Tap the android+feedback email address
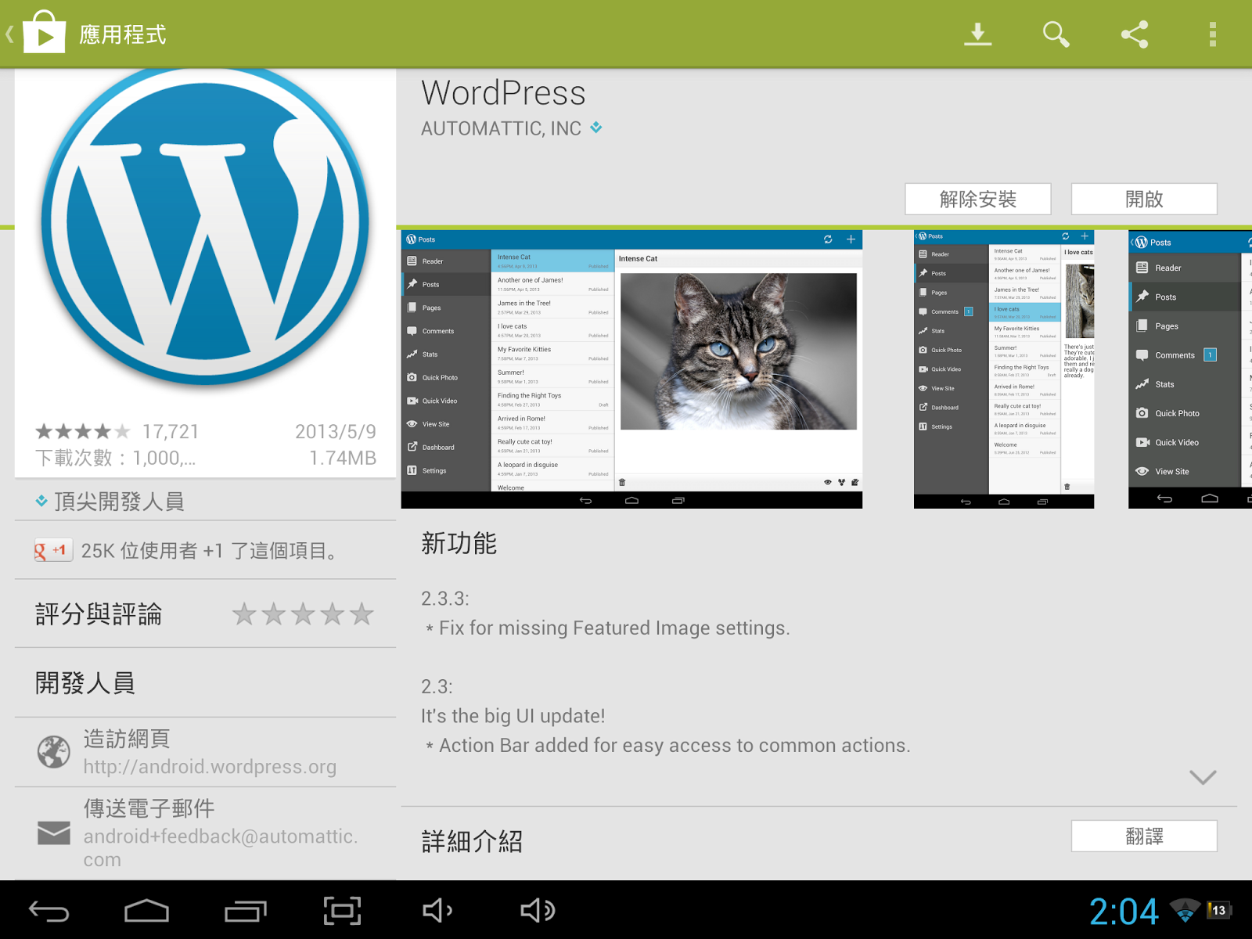 [221, 847]
